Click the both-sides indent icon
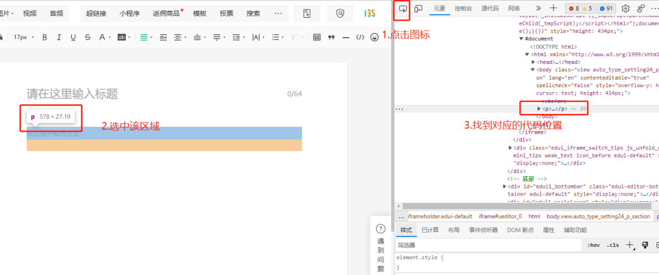659x275 pixels. coord(178,37)
